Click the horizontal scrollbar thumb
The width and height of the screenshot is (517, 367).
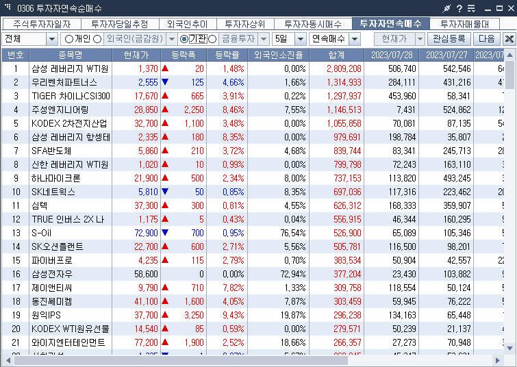click(x=181, y=360)
